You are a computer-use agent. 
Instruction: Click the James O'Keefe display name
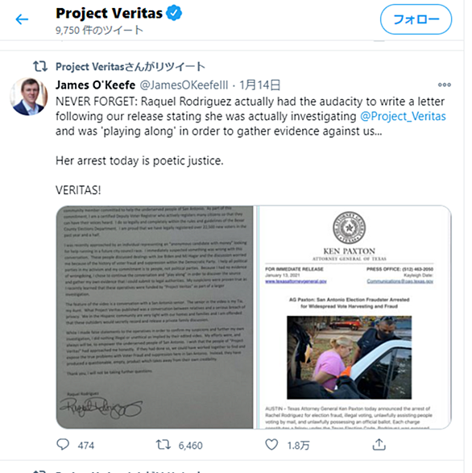[x=95, y=85]
